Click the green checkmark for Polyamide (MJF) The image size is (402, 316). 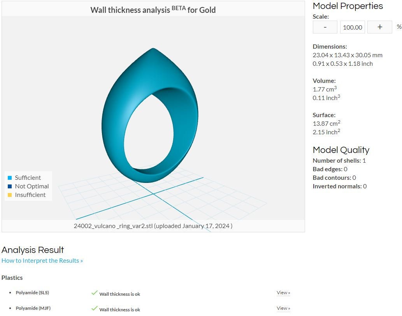94,308
